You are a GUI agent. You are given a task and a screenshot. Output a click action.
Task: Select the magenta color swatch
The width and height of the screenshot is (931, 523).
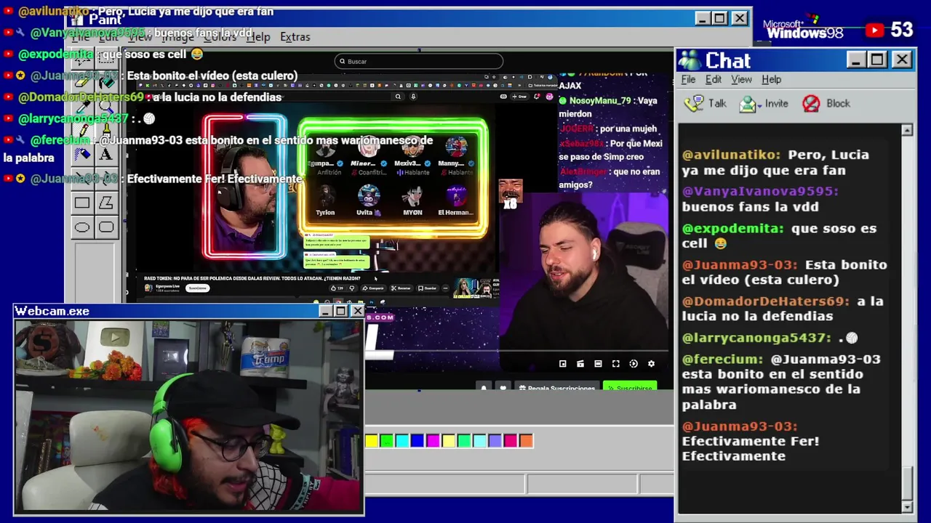pos(433,440)
